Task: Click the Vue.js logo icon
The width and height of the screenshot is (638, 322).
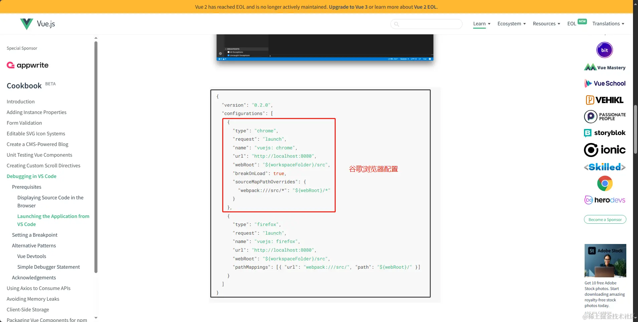Action: pos(27,24)
